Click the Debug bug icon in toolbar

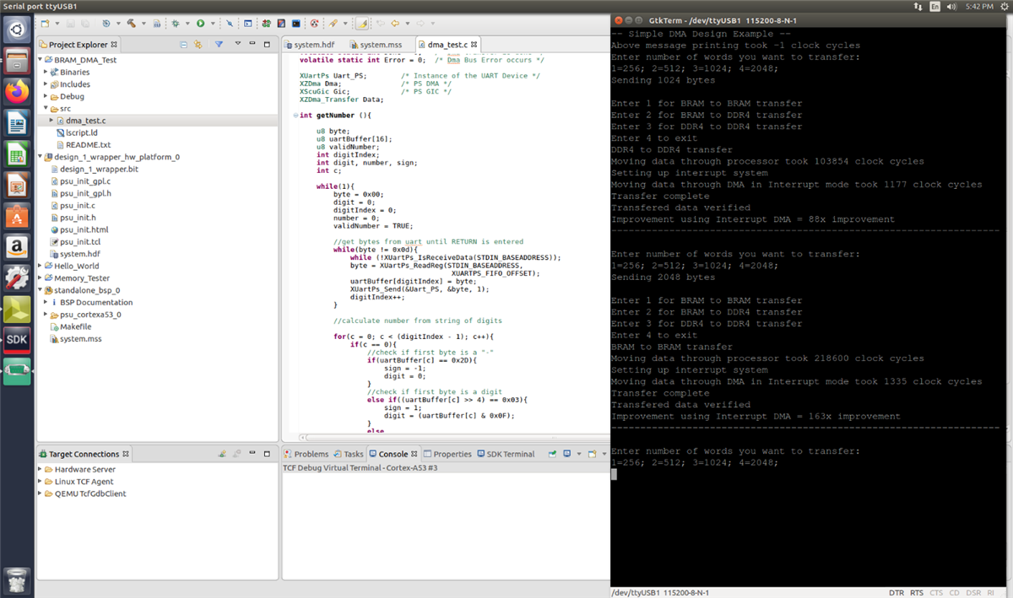pos(175,24)
